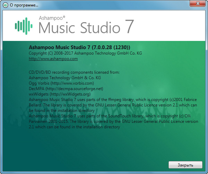Close the О программе dialog with X
The width and height of the screenshot is (208, 174).
[198, 3]
